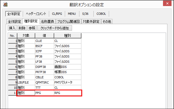Click the ICFF value cell
Image resolution: width=174 pixels, height=109 pixels.
tap(45, 51)
